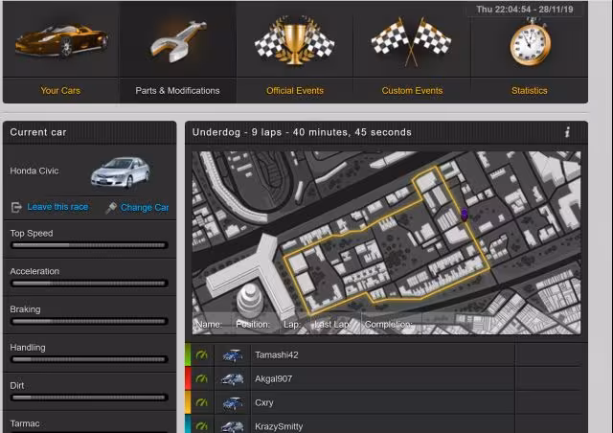Click speedometer icon in KrazySmitty row
This screenshot has width=613, height=433.
tap(202, 426)
